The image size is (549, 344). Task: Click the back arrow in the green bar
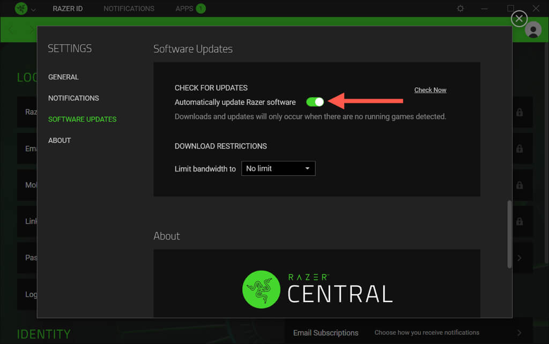12,30
